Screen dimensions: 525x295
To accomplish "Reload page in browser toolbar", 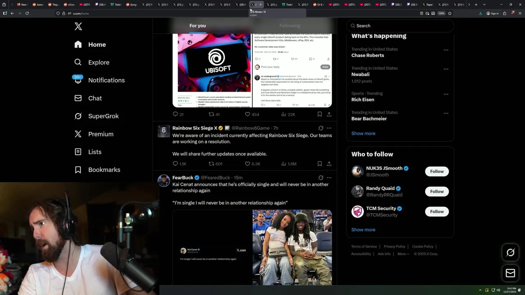I will pos(27,14).
